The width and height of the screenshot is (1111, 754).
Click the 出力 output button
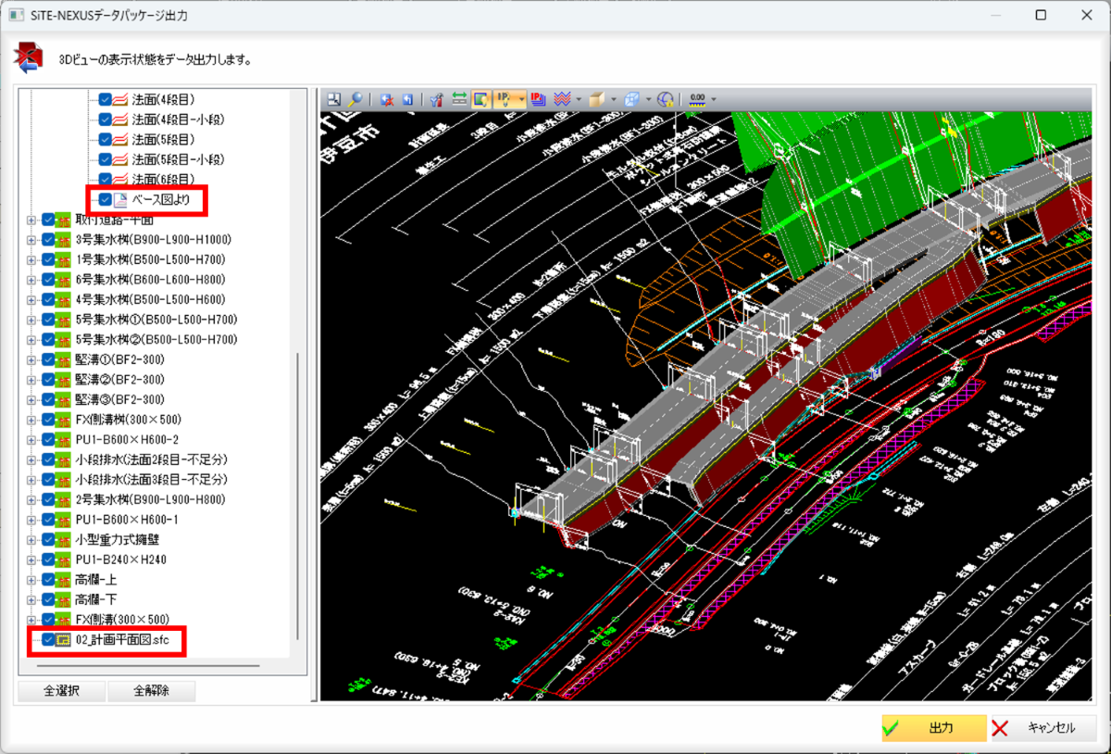[x=933, y=728]
